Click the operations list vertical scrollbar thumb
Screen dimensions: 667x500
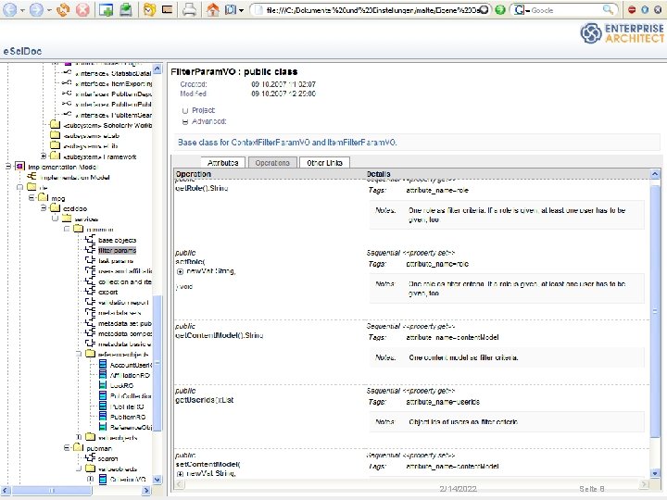pos(655,310)
